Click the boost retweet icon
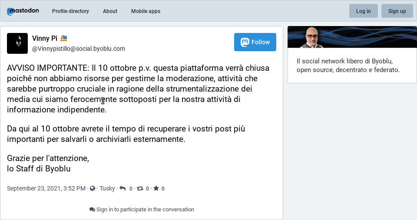The image size is (417, 220). click(140, 188)
